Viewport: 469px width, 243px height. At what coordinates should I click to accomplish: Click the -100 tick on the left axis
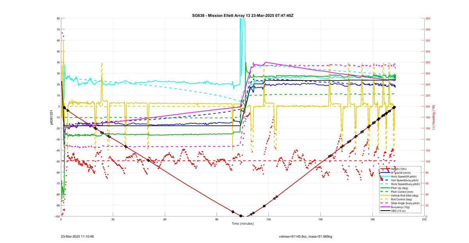point(57,216)
